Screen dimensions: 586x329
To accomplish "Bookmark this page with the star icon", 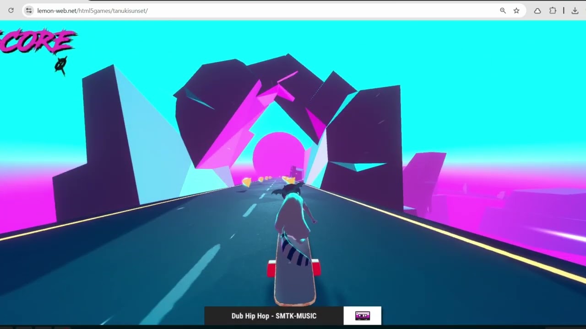I will pos(516,11).
